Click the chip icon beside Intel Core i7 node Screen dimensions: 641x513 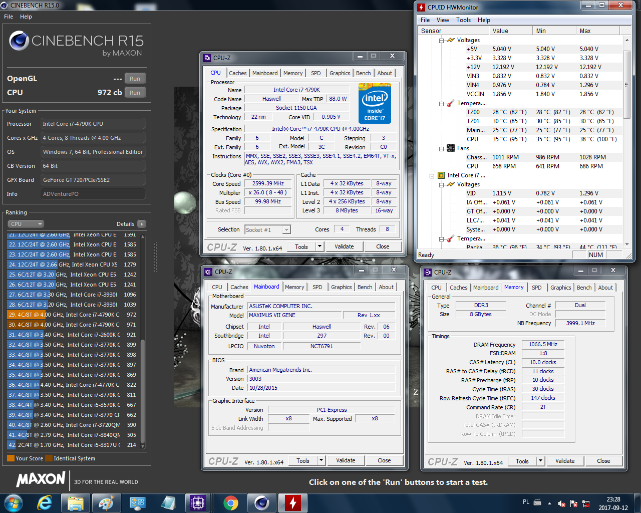pos(441,175)
